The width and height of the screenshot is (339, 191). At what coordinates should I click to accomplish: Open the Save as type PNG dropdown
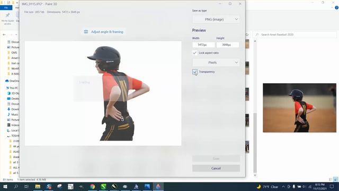coord(216,19)
